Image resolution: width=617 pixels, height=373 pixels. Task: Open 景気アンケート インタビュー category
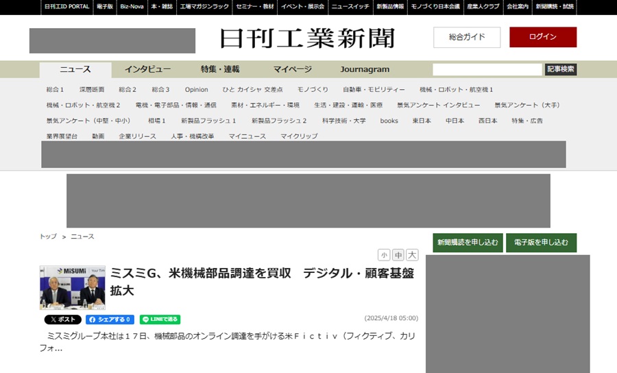(438, 105)
